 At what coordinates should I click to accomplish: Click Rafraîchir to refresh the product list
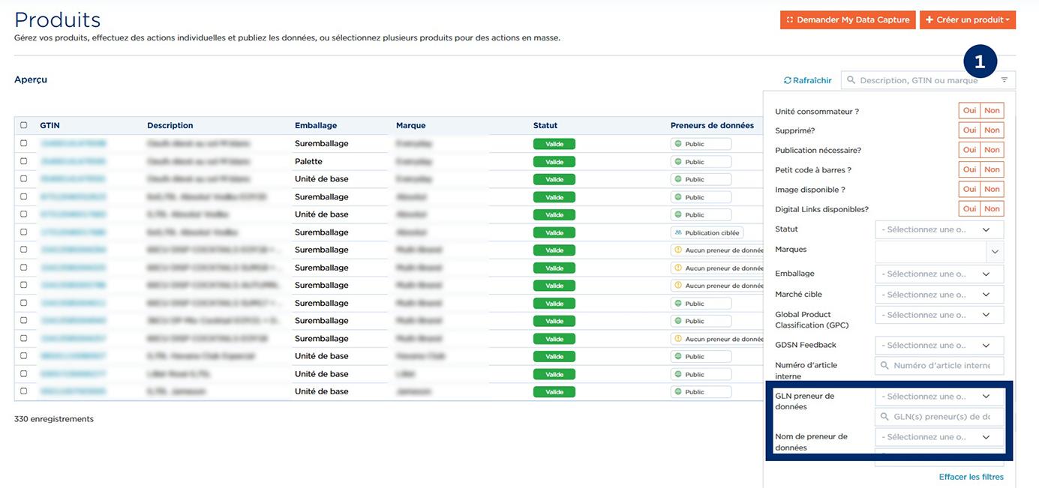tap(808, 80)
